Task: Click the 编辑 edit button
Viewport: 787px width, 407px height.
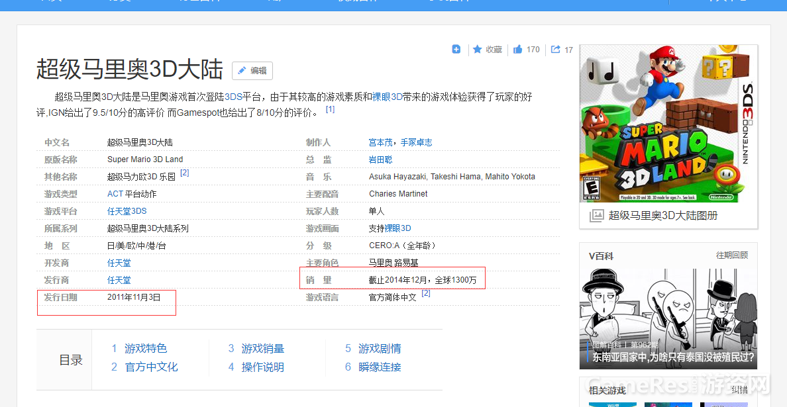Action: [252, 71]
